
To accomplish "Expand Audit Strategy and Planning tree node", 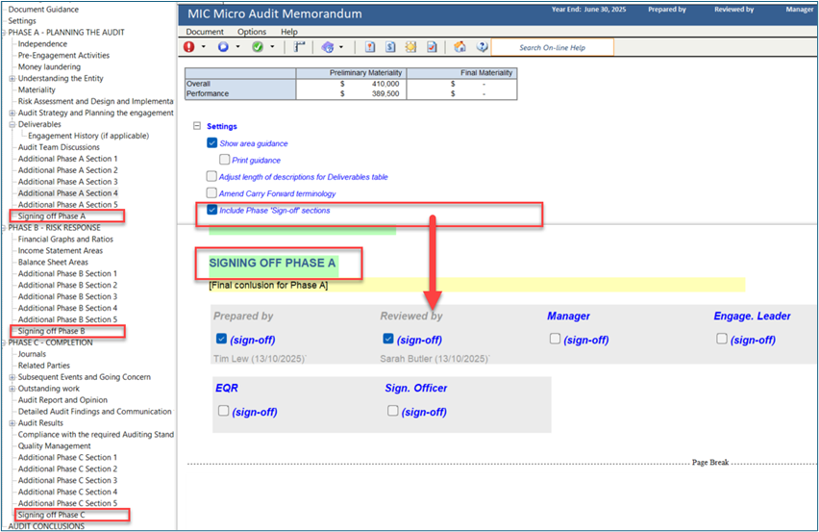I will click(x=12, y=113).
